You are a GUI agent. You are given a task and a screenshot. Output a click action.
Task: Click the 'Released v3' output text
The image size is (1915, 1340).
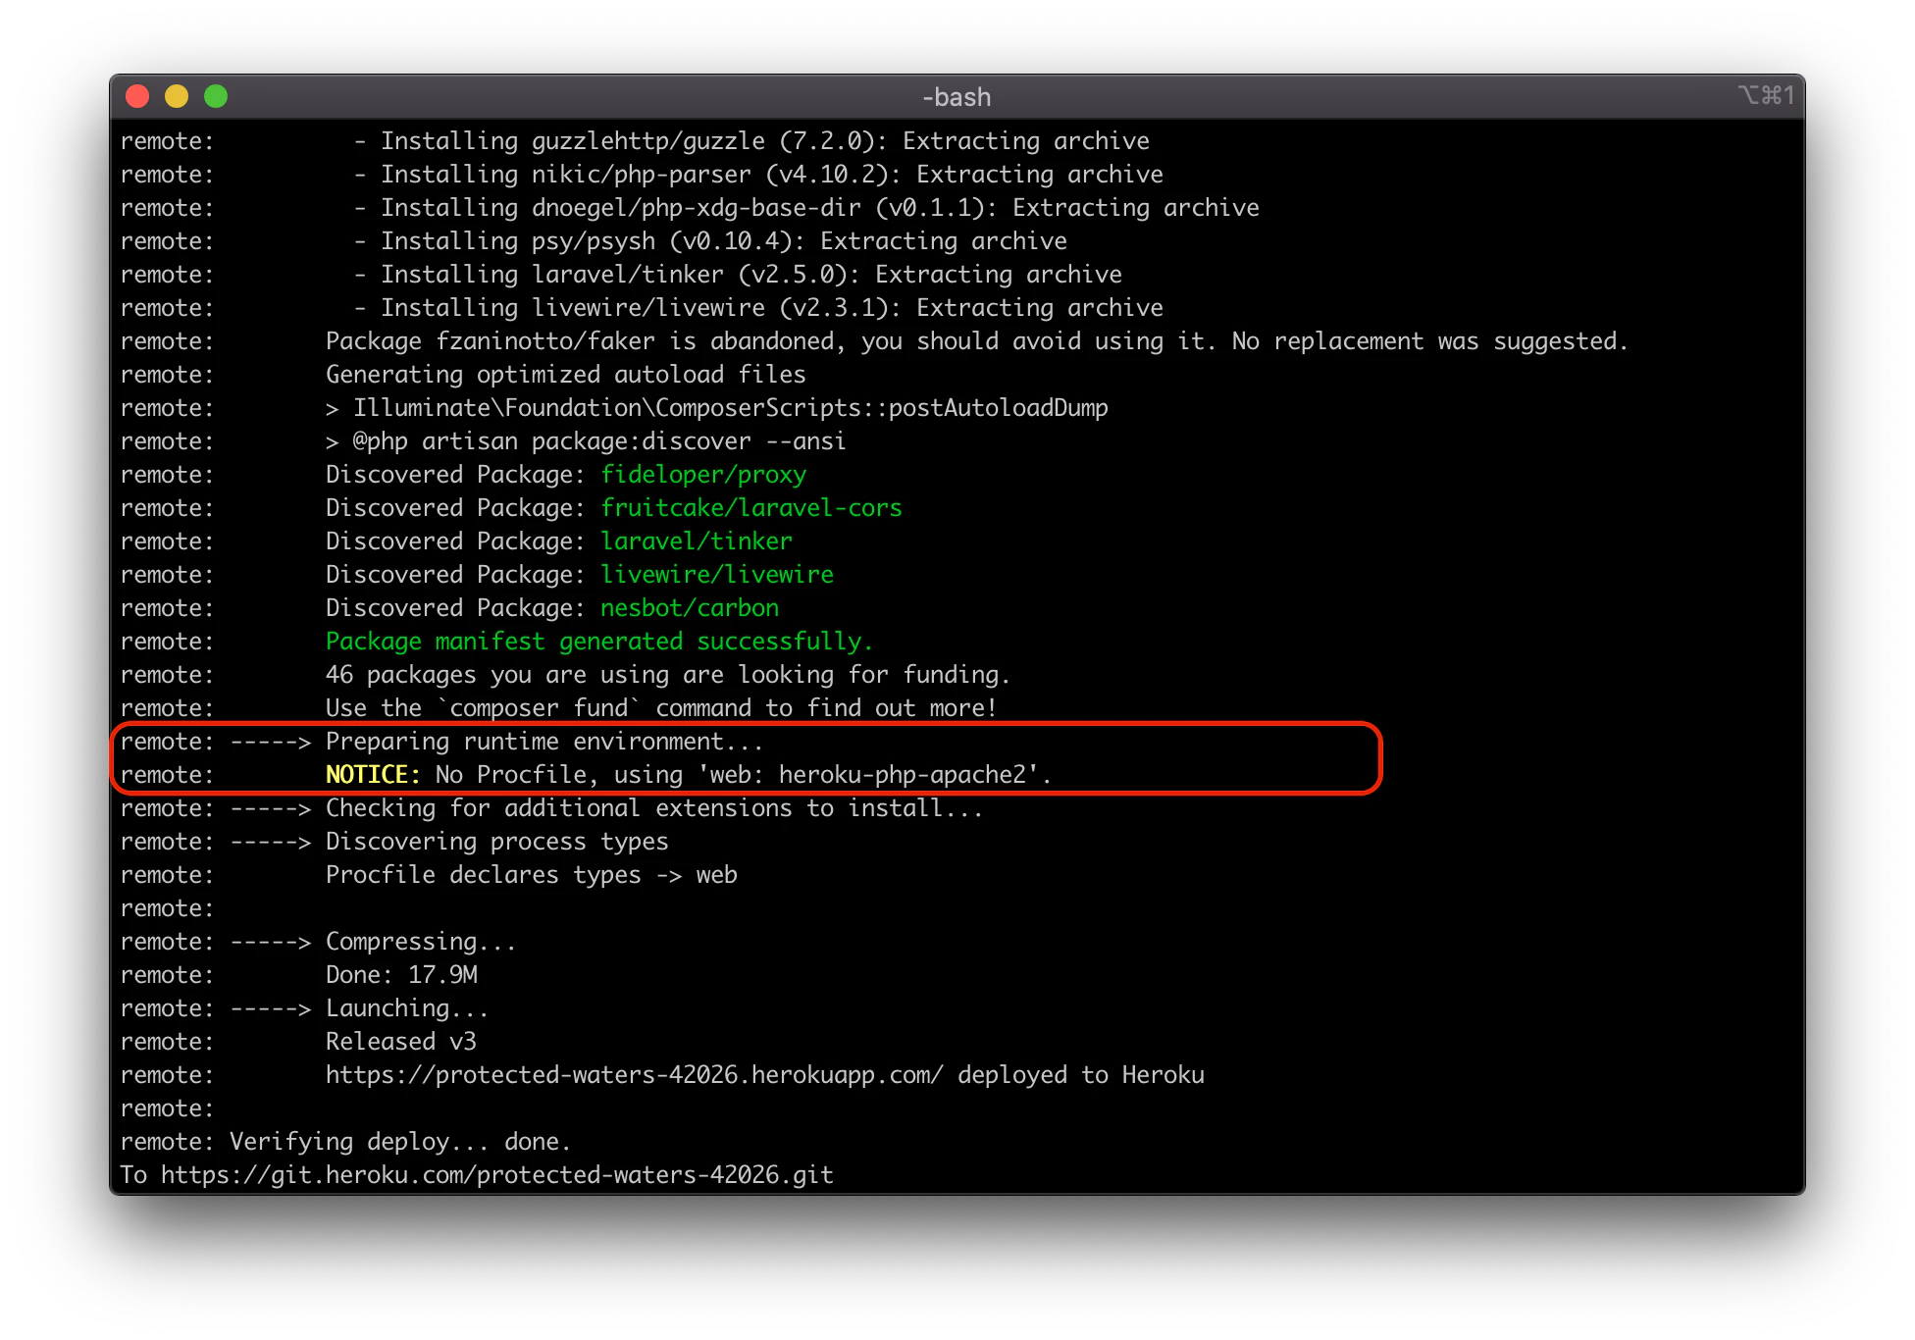[400, 1042]
